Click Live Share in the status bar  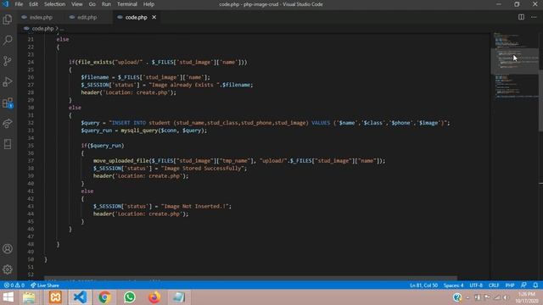[x=45, y=286]
